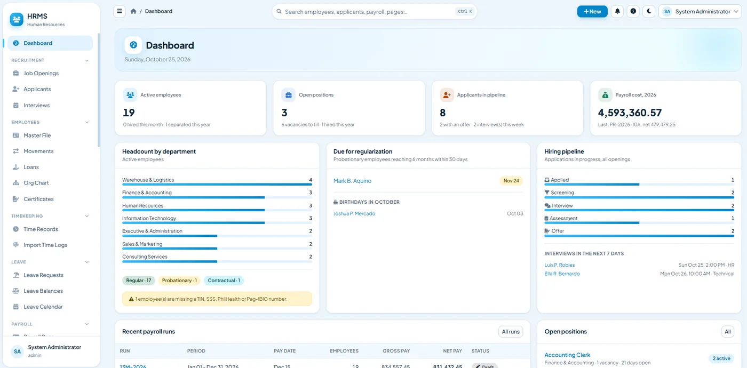Toggle dark mode moon icon
Viewport: 747px width, 368px height.
pos(649,11)
